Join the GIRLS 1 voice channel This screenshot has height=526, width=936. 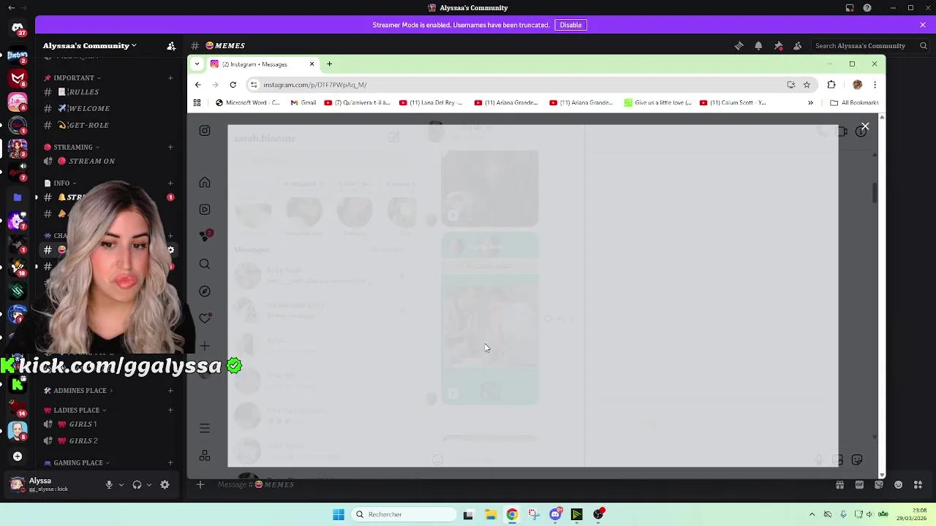(83, 424)
